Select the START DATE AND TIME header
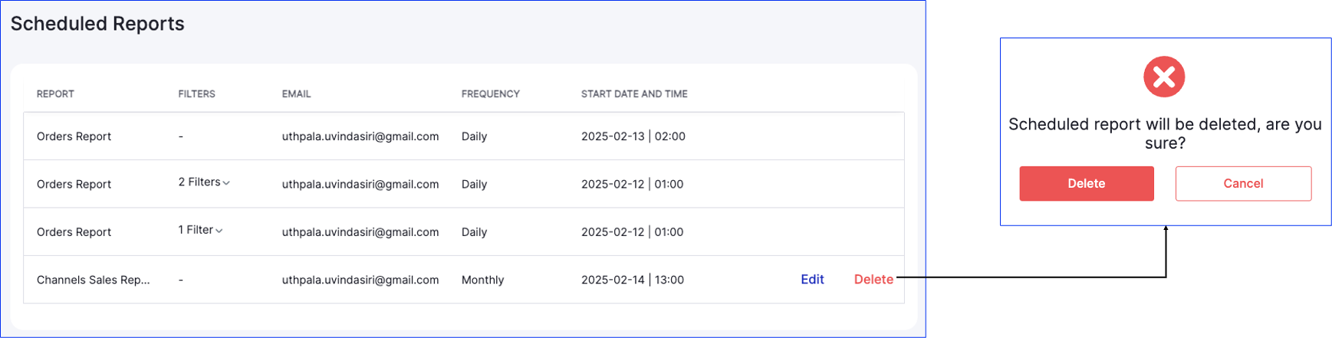The image size is (1332, 338). [x=633, y=94]
